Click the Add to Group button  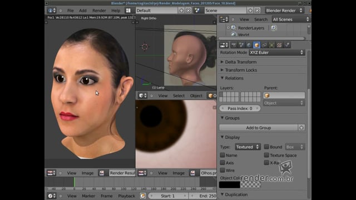click(x=258, y=128)
